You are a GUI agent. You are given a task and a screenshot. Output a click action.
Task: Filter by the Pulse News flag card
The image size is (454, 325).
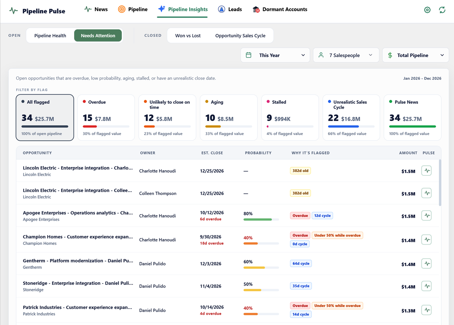(413, 118)
